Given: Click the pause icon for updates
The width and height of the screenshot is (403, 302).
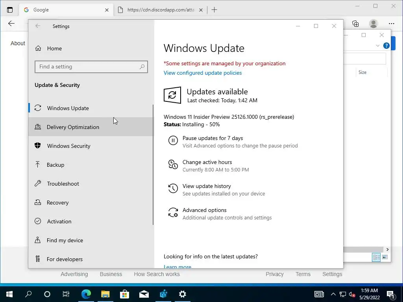Looking at the screenshot, I should [173, 140].
